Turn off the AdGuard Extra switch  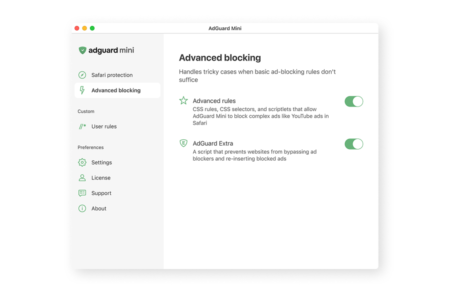[x=353, y=144]
